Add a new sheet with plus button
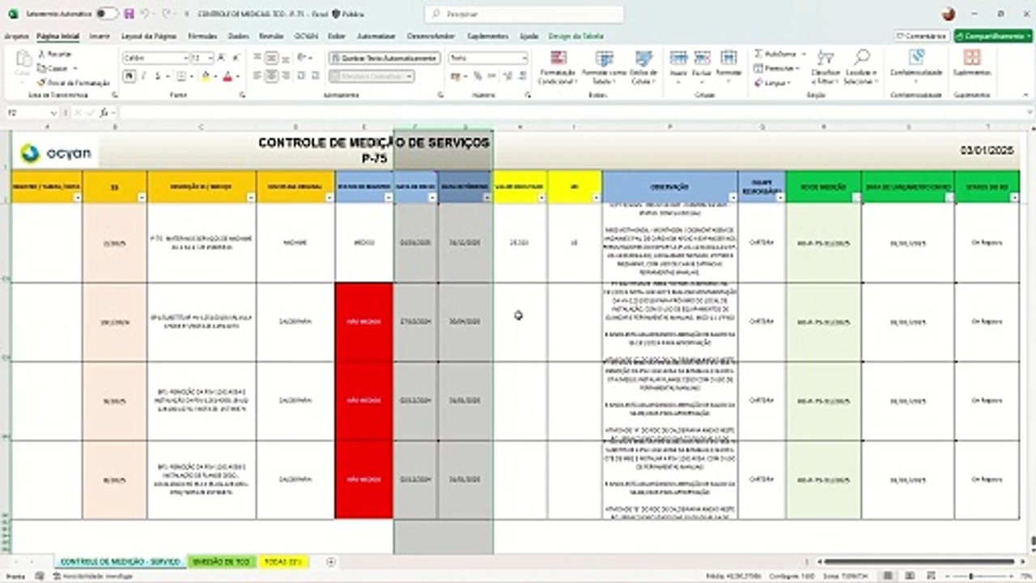This screenshot has height=583, width=1036. (330, 561)
